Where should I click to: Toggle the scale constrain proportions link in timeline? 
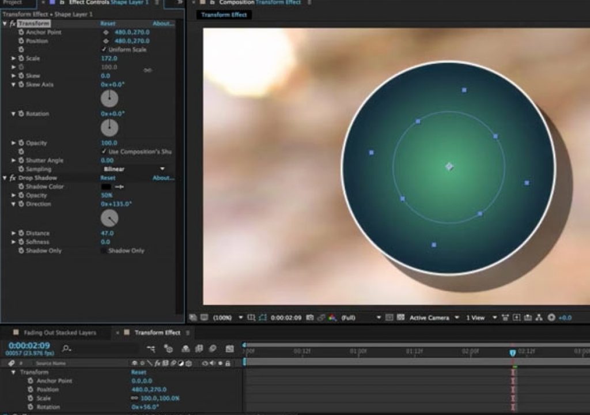tap(134, 398)
